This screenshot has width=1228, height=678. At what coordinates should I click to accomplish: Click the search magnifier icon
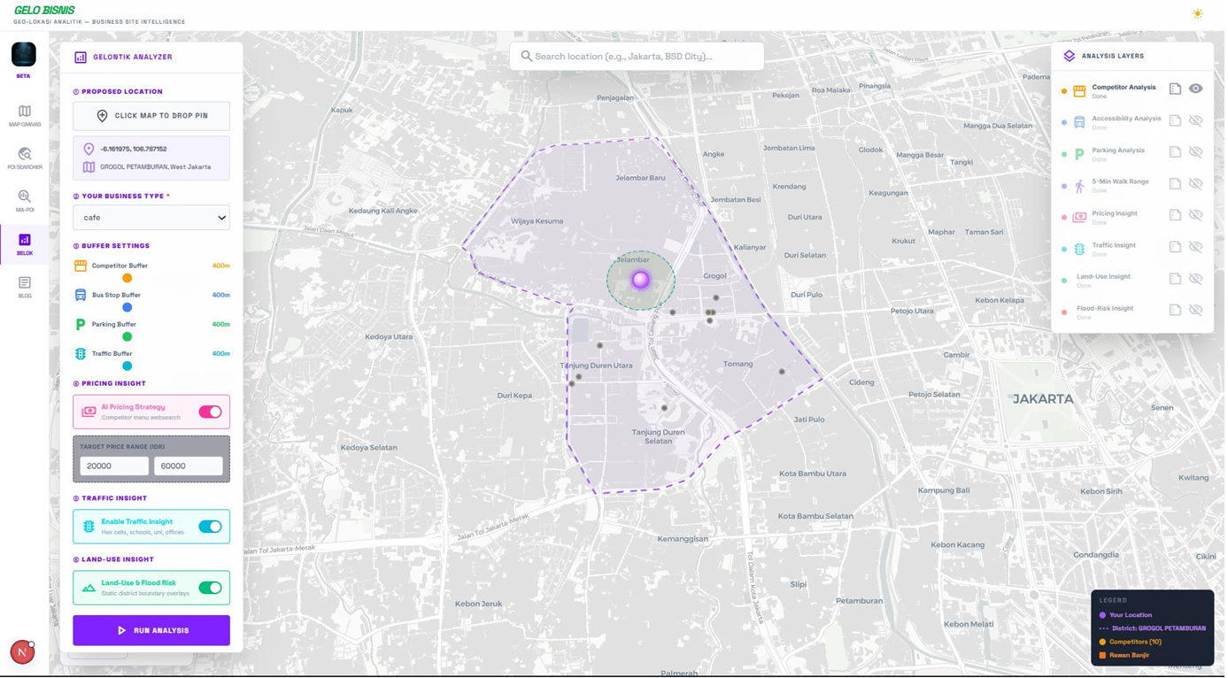pos(527,57)
